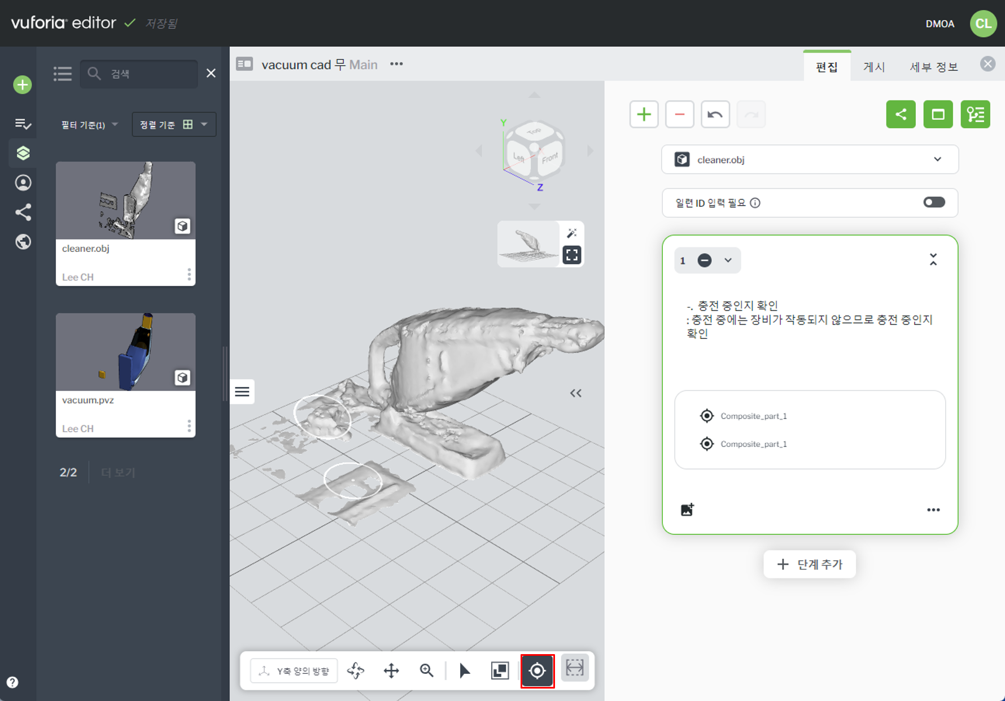The width and height of the screenshot is (1005, 701).
Task: Open the 세부 정보 tab
Action: click(x=933, y=67)
